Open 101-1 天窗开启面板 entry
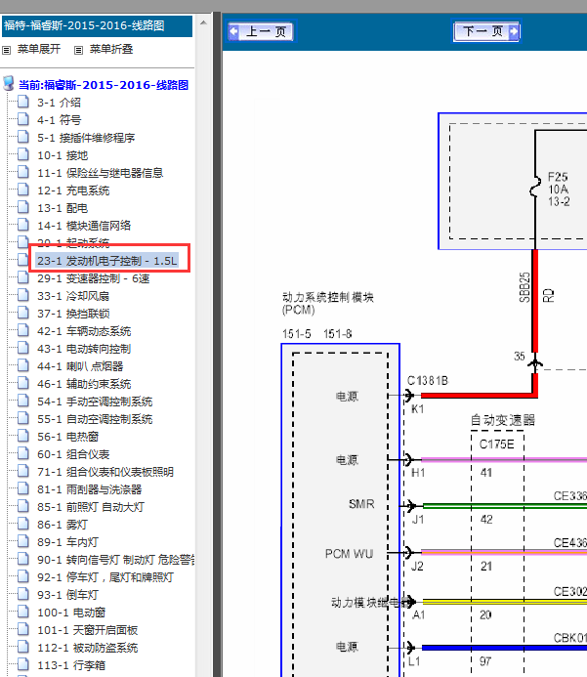Viewport: 587px width, 677px height. click(88, 630)
